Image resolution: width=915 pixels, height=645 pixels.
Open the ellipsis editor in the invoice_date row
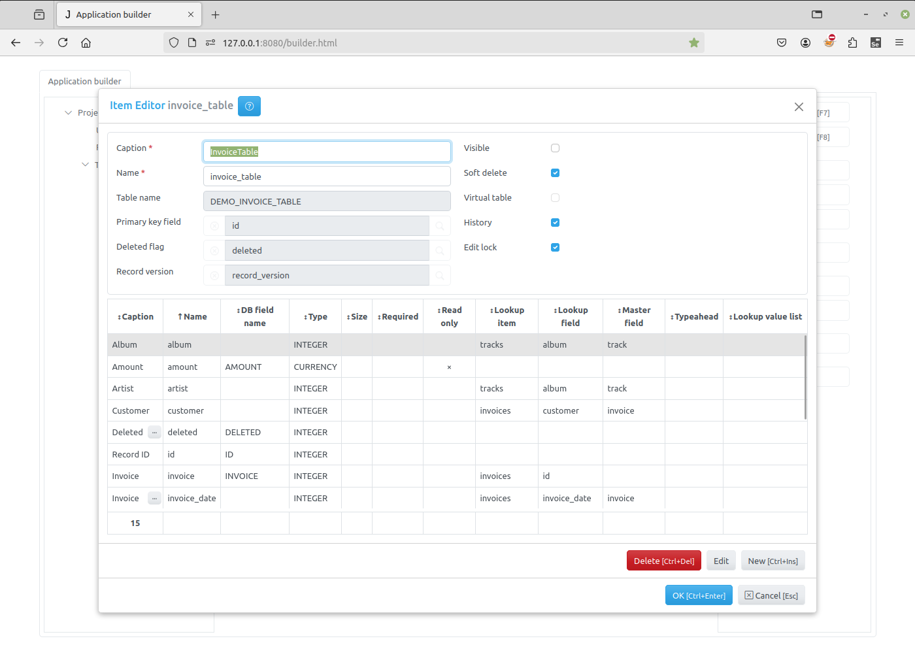154,498
